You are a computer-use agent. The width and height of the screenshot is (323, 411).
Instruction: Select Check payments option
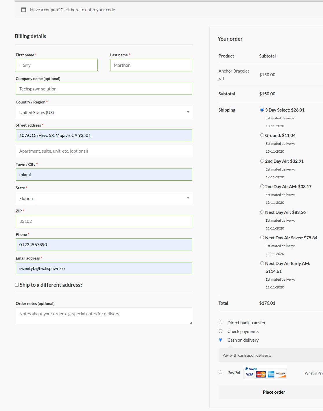[221, 331]
